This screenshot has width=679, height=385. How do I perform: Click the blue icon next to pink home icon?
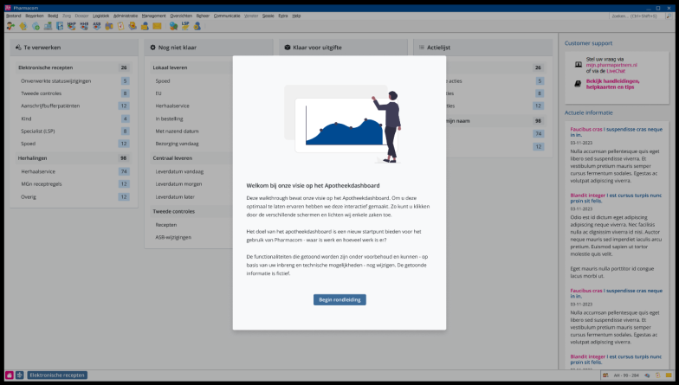[19, 375]
